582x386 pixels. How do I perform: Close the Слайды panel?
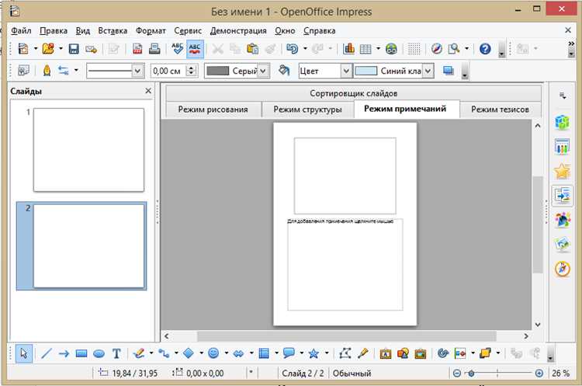pyautogui.click(x=148, y=91)
